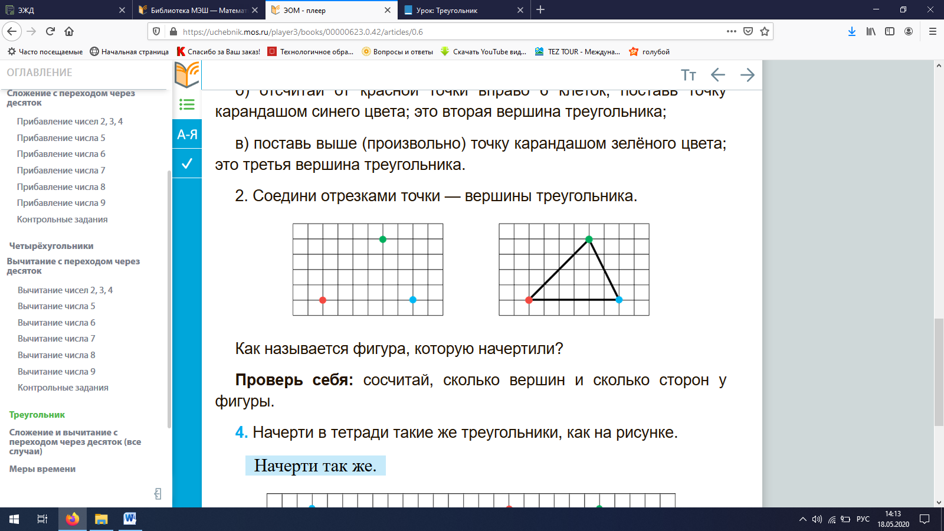This screenshot has width=944, height=531.
Task: Open Вычитание числа 7 chapter
Action: 56,338
